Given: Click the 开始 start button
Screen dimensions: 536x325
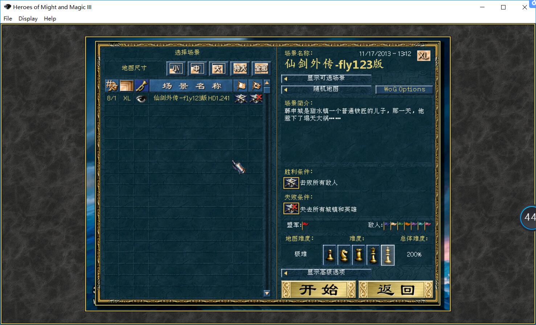Looking at the screenshot, I should (x=319, y=290).
